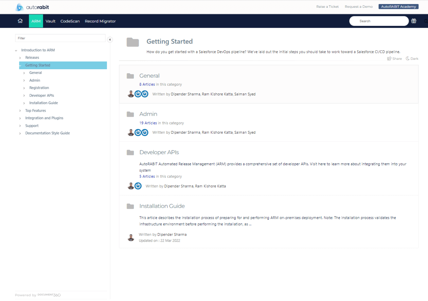Click the Developer APIs folder icon
This screenshot has height=301, width=428.
pyautogui.click(x=130, y=153)
